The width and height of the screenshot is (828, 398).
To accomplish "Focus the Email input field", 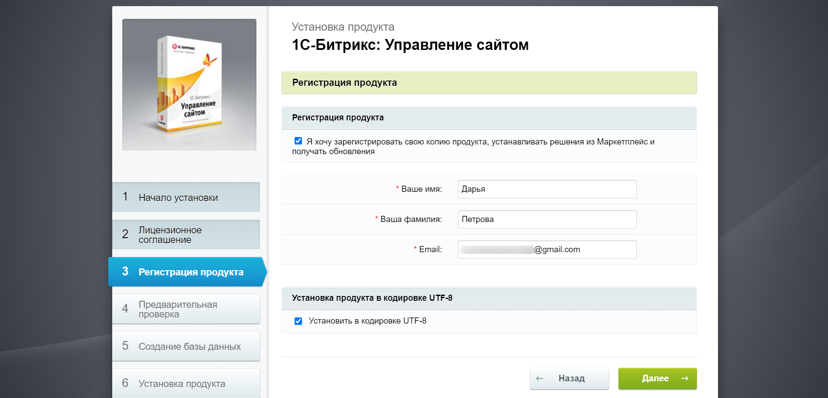I will (547, 250).
